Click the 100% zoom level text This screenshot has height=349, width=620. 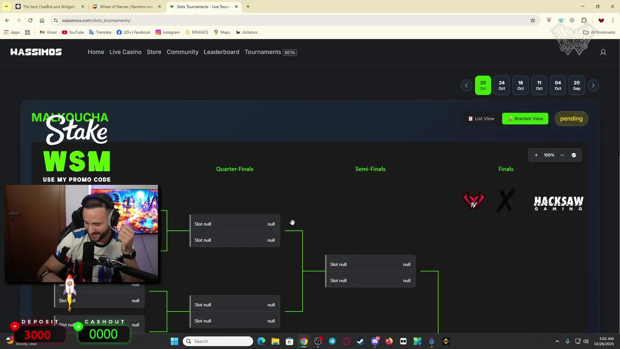click(x=549, y=155)
